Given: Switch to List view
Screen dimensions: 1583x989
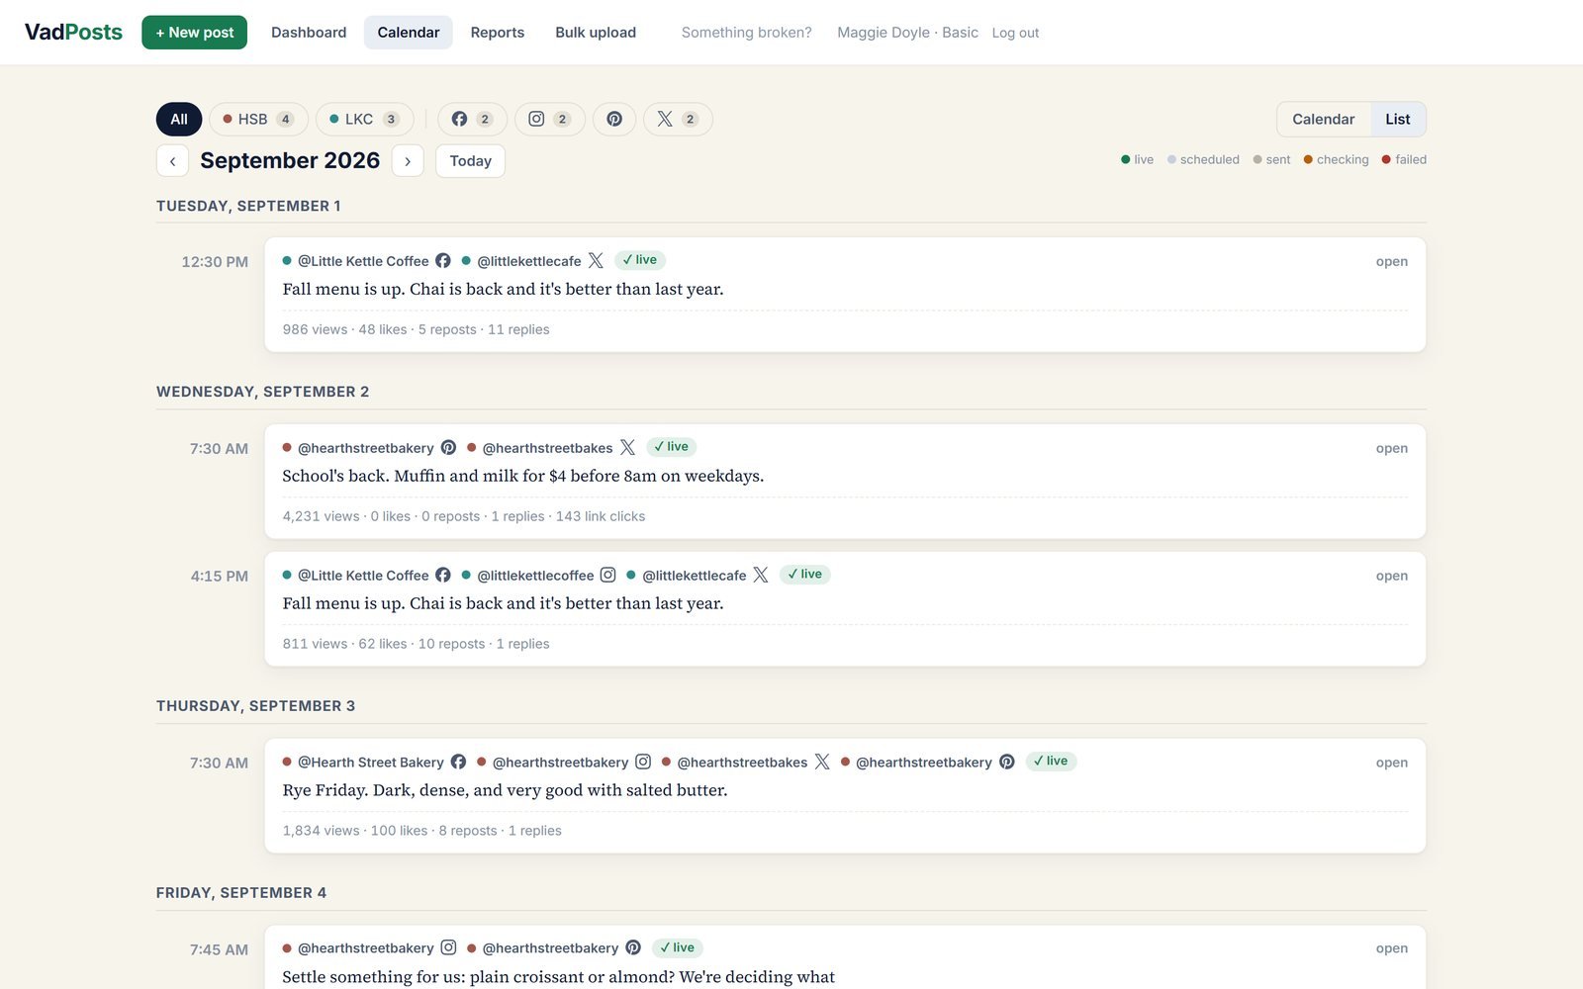Looking at the screenshot, I should pyautogui.click(x=1398, y=119).
